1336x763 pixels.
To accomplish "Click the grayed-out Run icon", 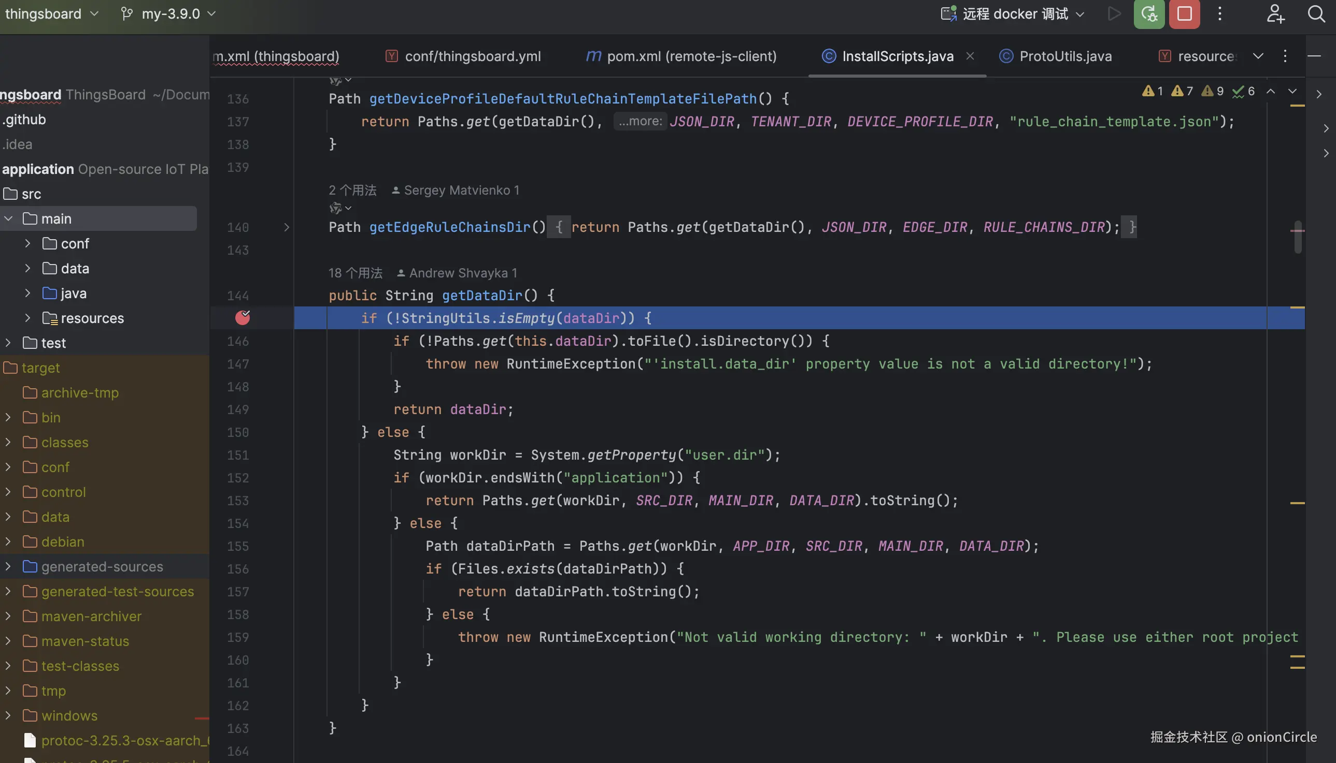I will pos(1114,14).
